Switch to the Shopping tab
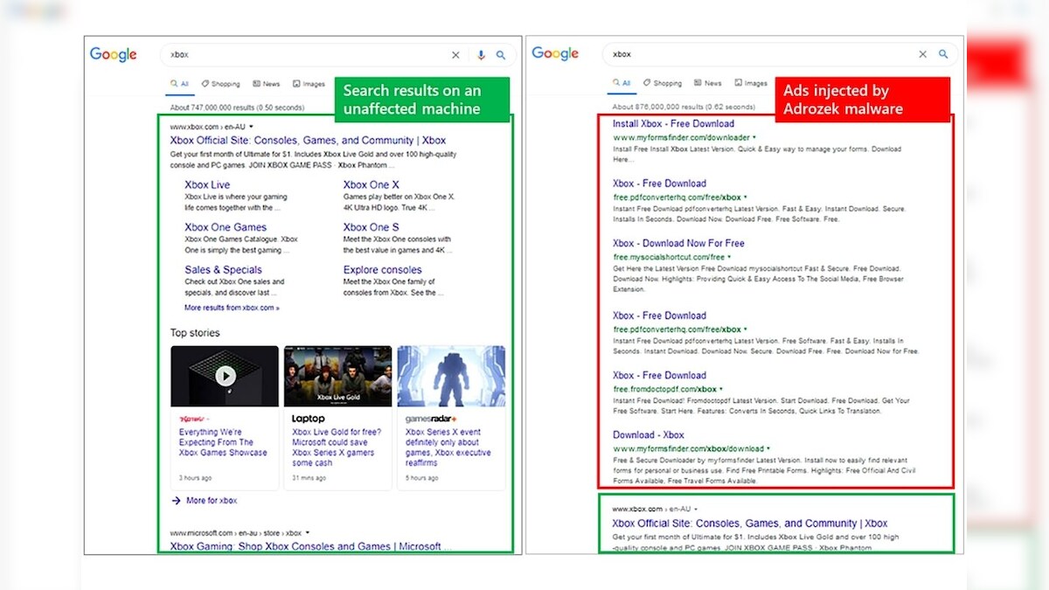The height and width of the screenshot is (590, 1049). tap(220, 83)
